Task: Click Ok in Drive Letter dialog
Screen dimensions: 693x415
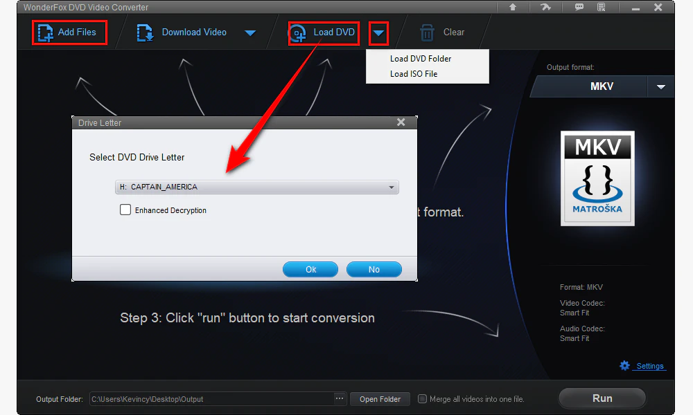Action: point(310,270)
